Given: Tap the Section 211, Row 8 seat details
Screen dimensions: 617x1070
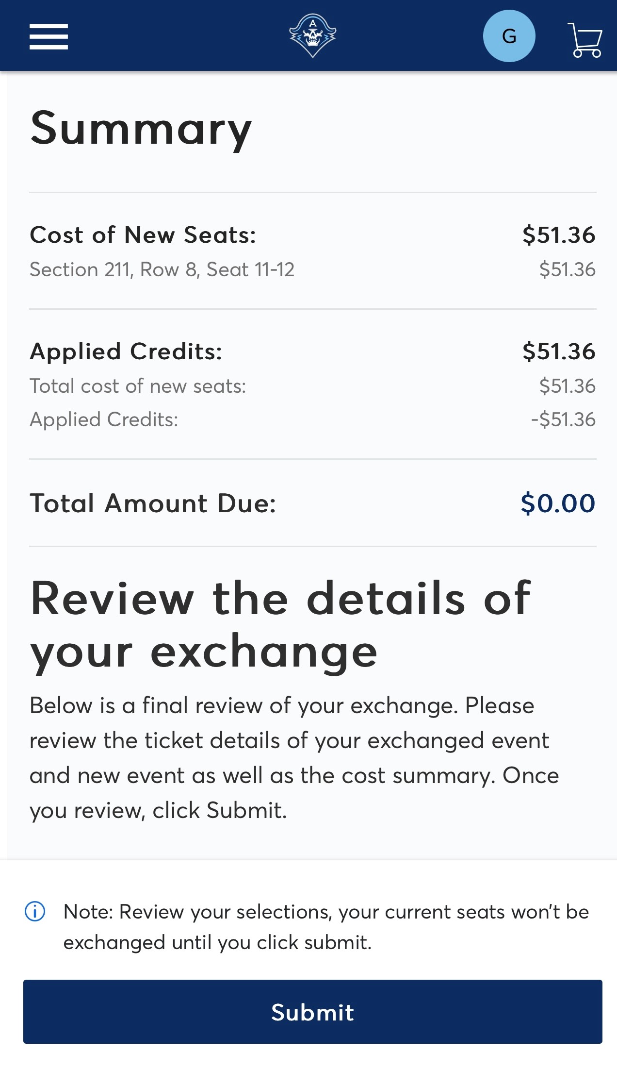Looking at the screenshot, I should (162, 269).
